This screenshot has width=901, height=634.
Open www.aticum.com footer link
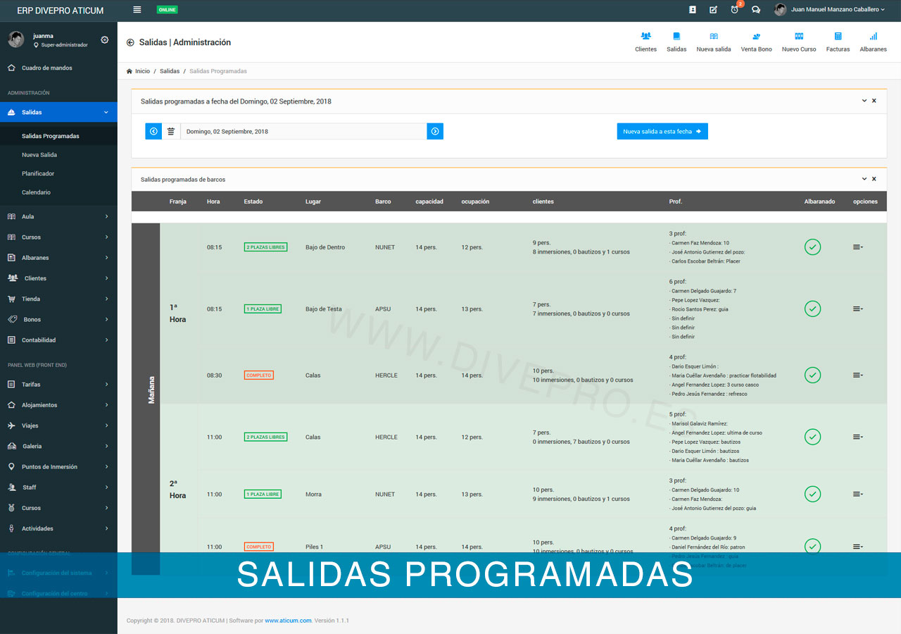(288, 621)
